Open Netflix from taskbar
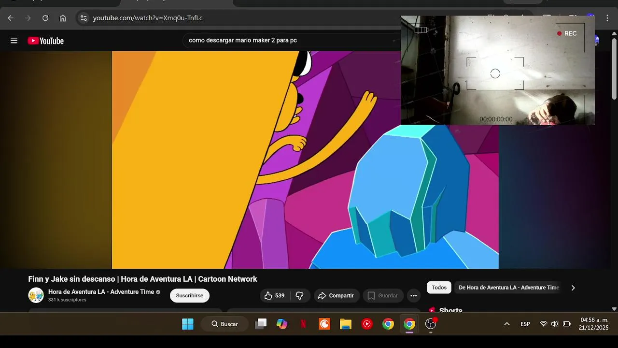This screenshot has width=618, height=348. pyautogui.click(x=303, y=324)
